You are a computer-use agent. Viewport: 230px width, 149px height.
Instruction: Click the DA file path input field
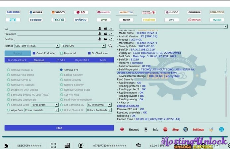[53, 29]
